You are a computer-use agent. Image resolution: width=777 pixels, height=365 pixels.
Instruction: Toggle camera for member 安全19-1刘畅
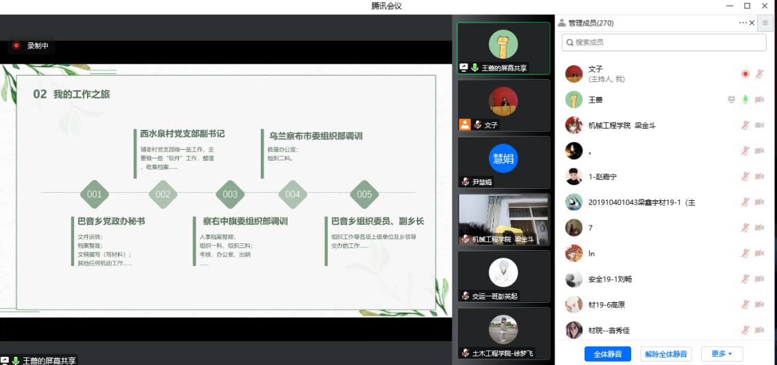[x=759, y=279]
